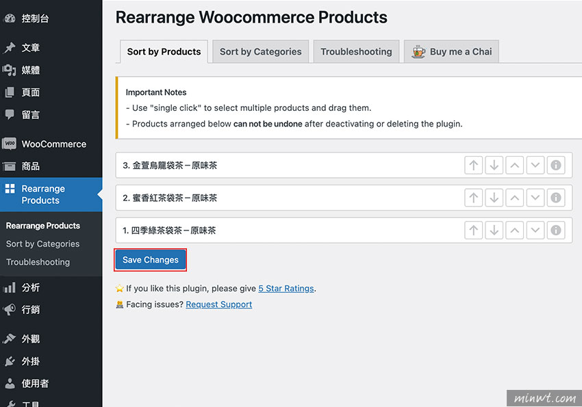Move 金萱烏龍袋茶 row up one chevron
Viewport: 582px width, 407px height.
tap(514, 166)
